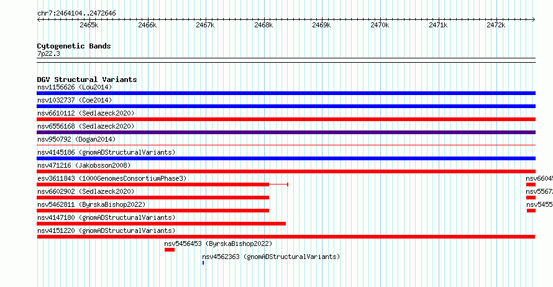Select the purple bar under nsv6556168
Screen dimensions: 553x287
coord(286,132)
